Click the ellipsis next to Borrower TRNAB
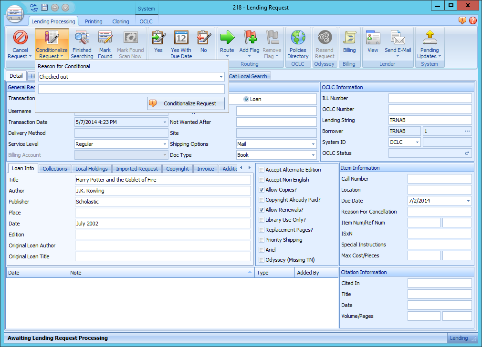Image resolution: width=482 pixels, height=347 pixels. pyautogui.click(x=466, y=131)
